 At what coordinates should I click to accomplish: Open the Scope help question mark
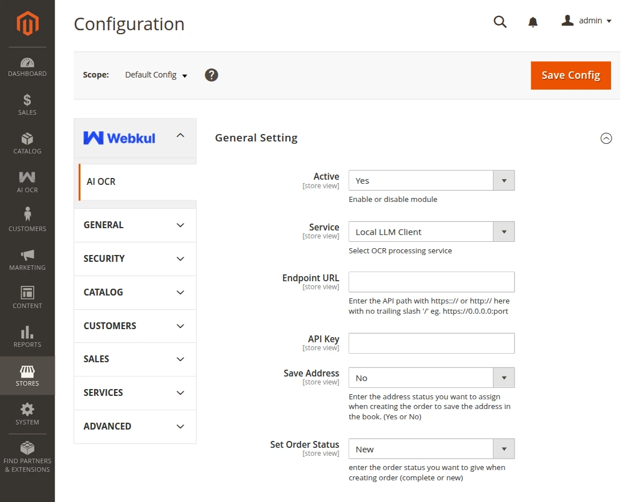211,75
